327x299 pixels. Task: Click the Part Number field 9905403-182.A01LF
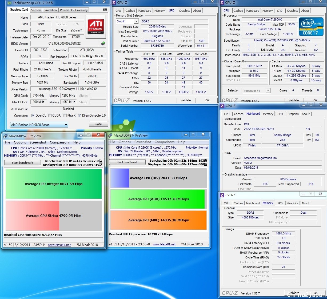157,41
